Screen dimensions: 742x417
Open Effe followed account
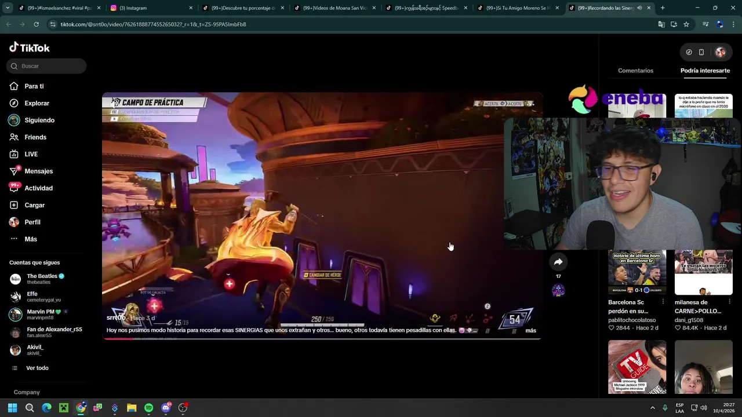pyautogui.click(x=43, y=297)
